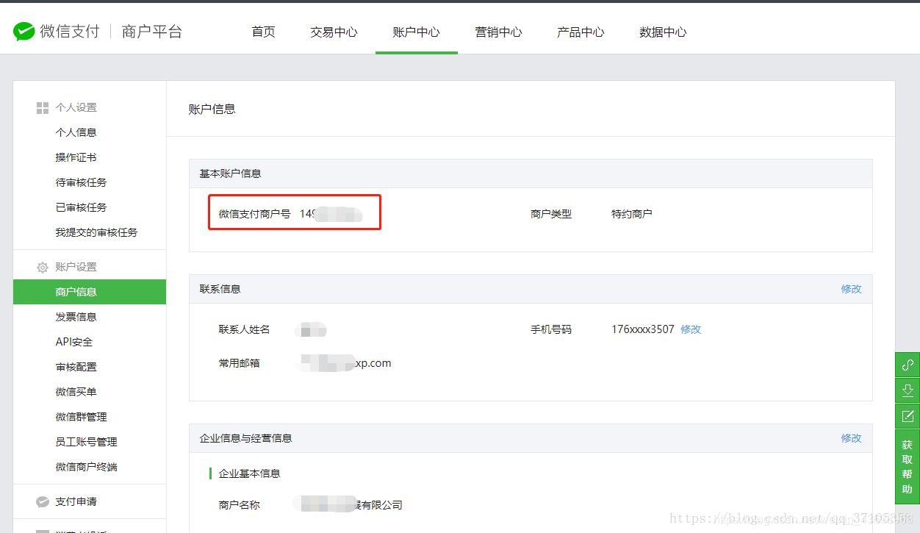Open 已审核任务 in sidebar
Screen dimensions: 920x533
pyautogui.click(x=82, y=207)
